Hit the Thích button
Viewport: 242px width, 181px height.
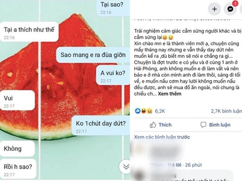[x=161, y=125]
